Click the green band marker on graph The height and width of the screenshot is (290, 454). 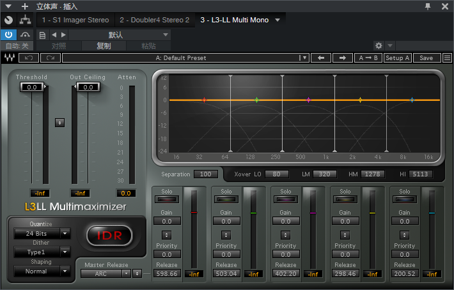click(256, 100)
